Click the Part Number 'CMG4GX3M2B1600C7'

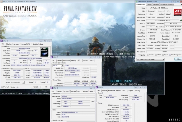[x=73, y=75]
